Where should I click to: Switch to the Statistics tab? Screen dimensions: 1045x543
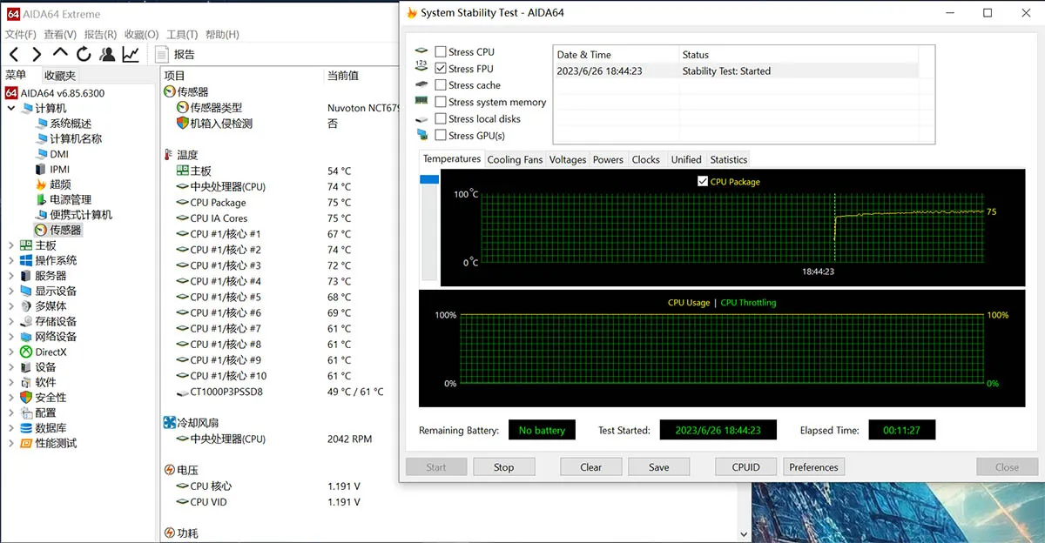pyautogui.click(x=728, y=159)
